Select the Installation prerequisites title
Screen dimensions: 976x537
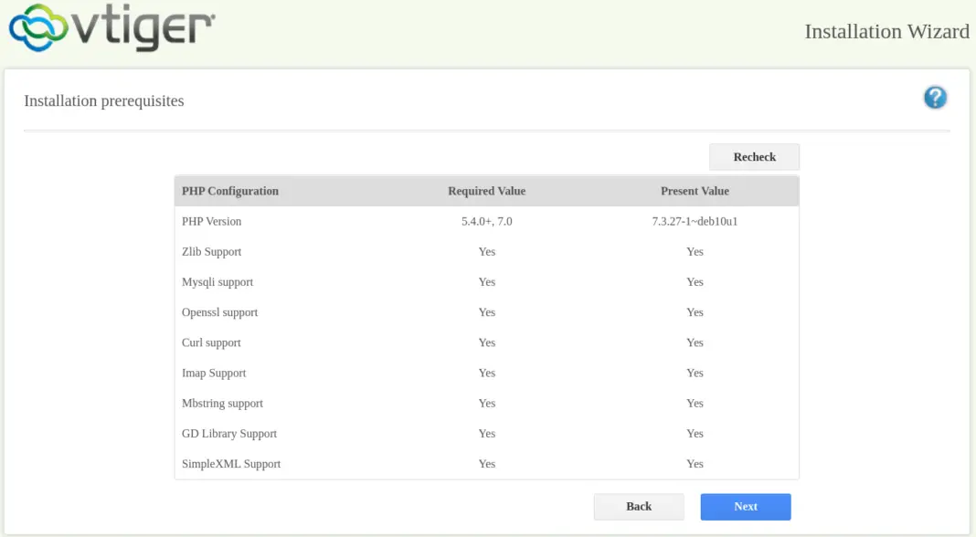(x=103, y=100)
